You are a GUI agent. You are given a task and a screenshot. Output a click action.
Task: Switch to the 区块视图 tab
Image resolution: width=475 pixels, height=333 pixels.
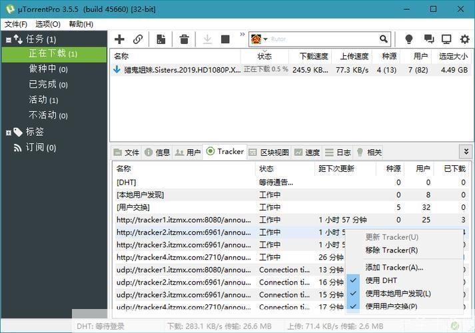click(x=269, y=153)
